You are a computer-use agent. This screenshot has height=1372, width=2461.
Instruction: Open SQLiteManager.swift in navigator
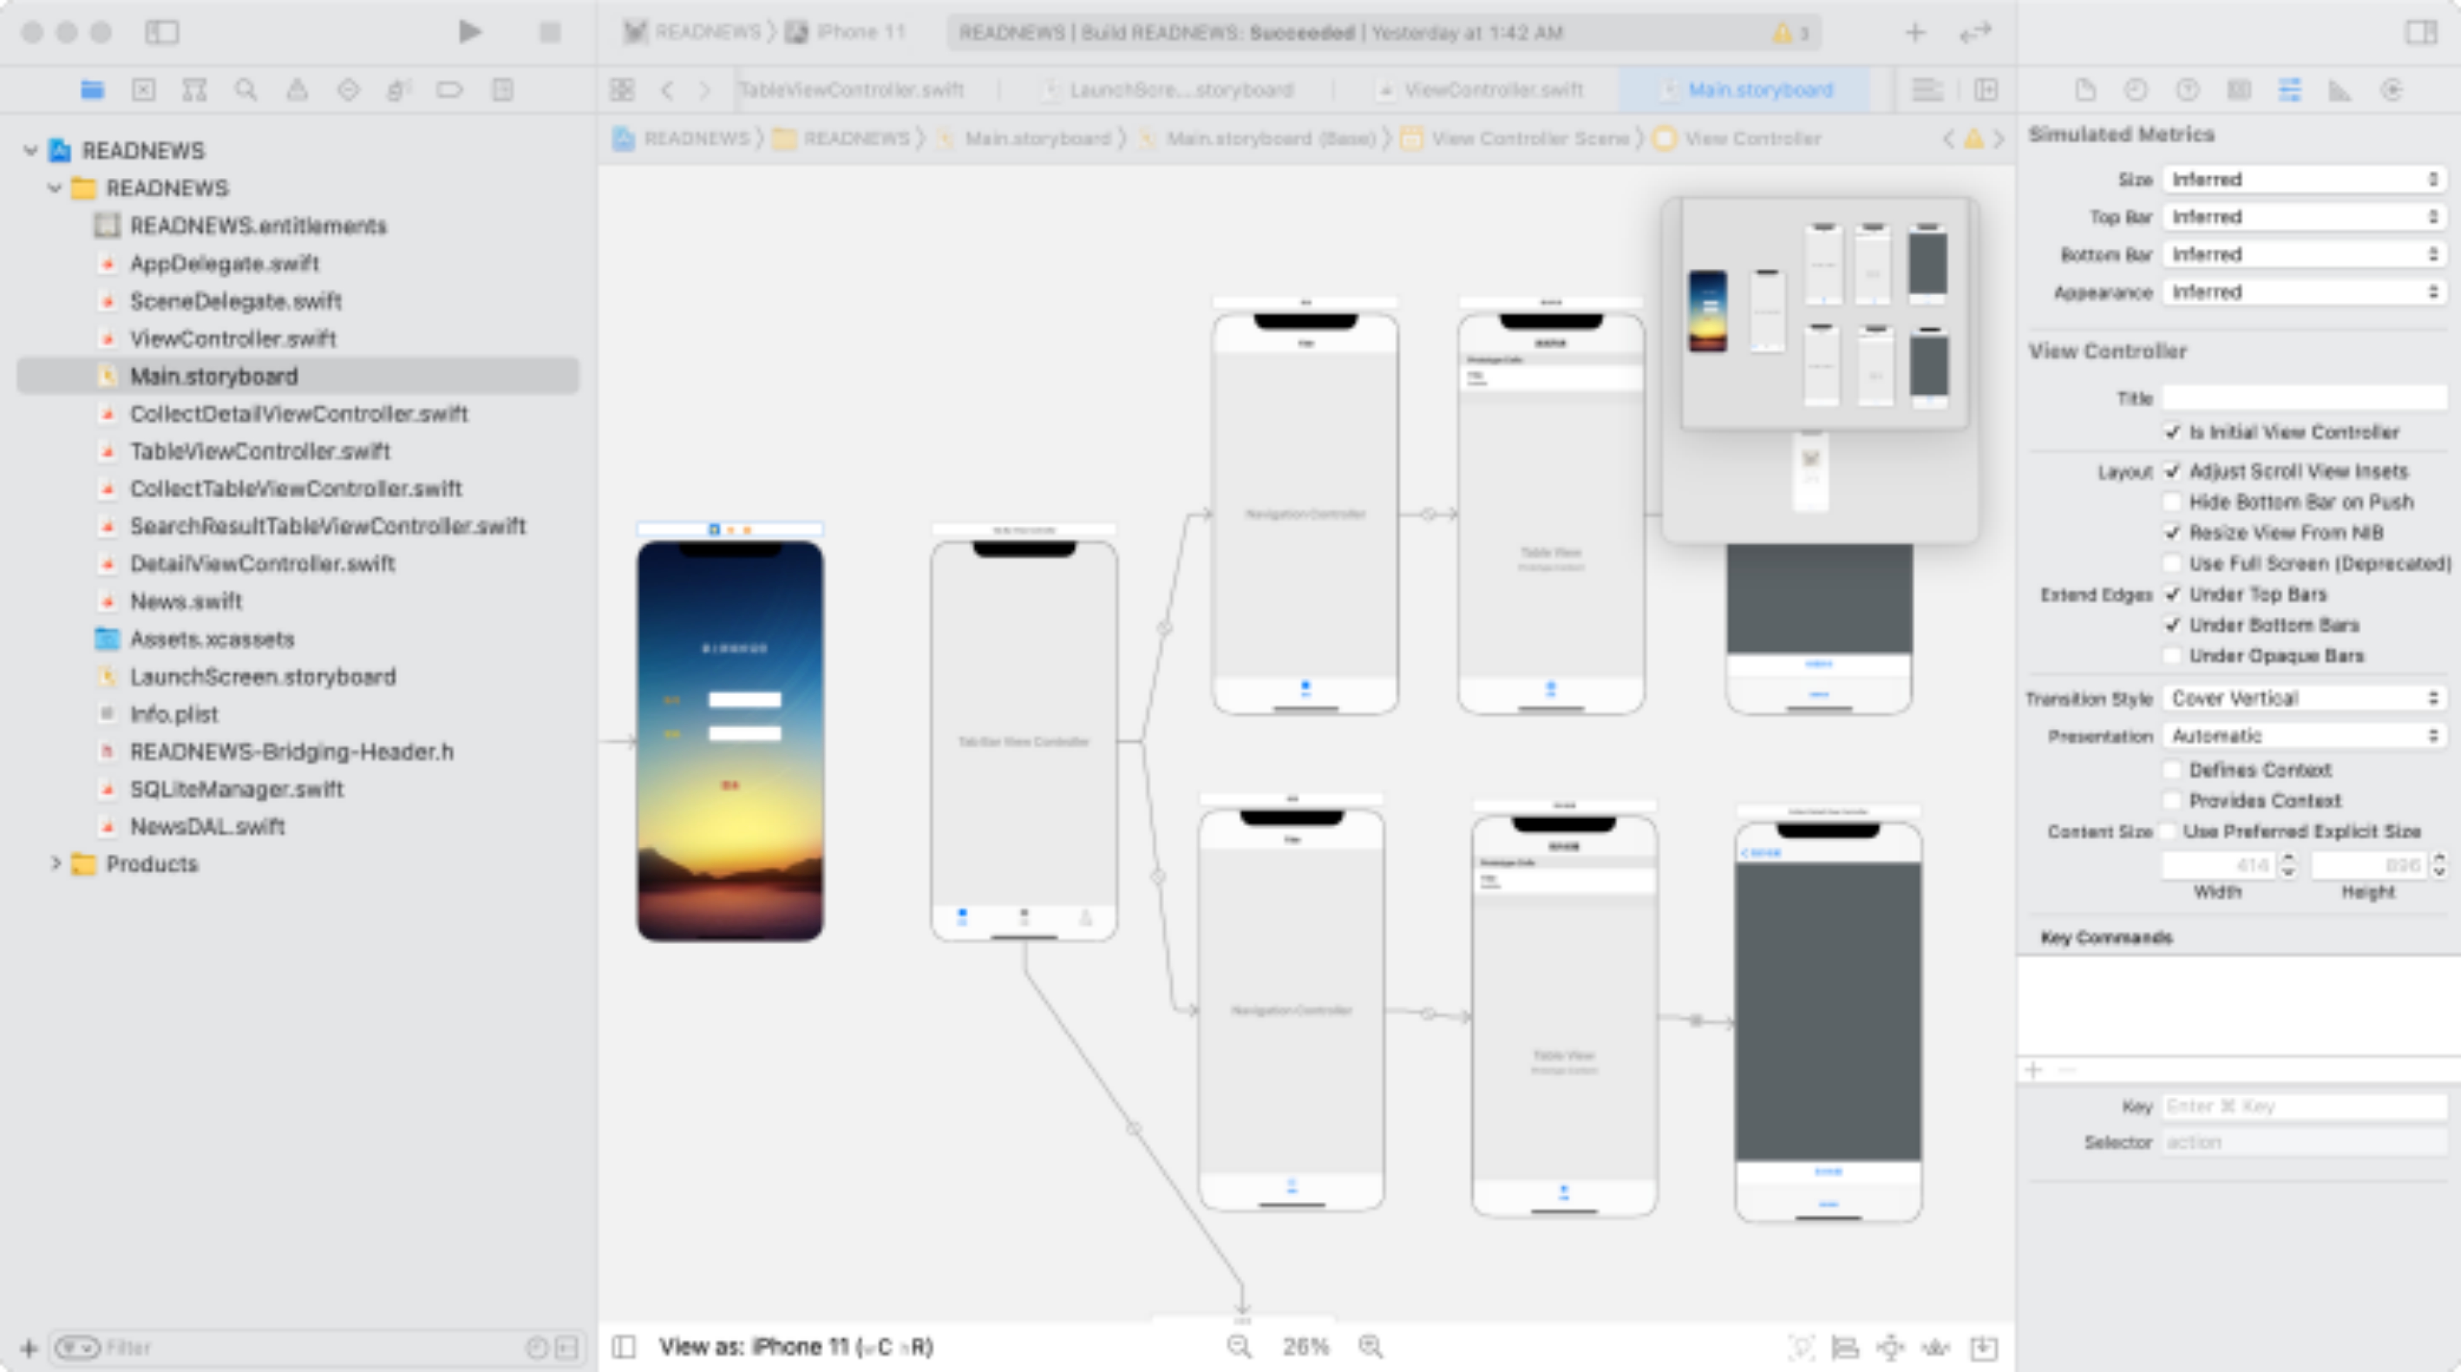point(236,789)
